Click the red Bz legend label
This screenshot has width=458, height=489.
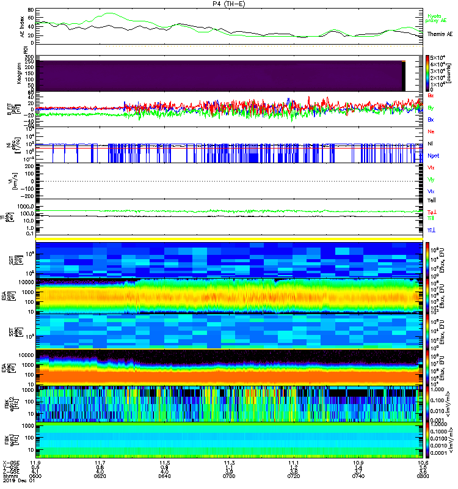point(431,95)
